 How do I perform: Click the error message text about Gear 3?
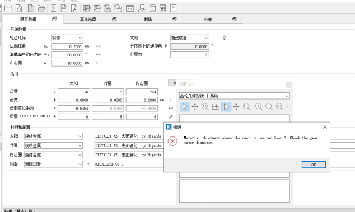[x=251, y=140]
